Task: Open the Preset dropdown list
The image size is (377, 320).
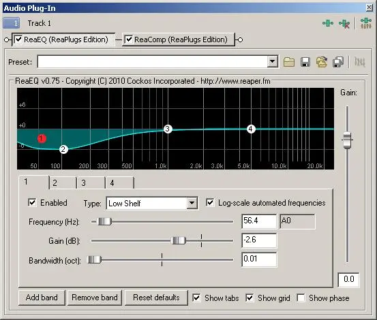Action: [273, 62]
